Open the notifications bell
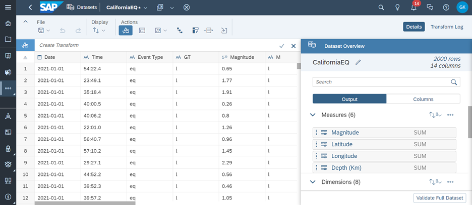 414,8
